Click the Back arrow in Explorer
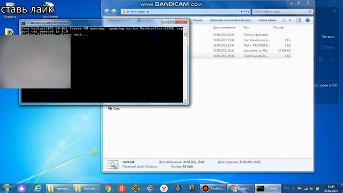Viewport: 343px width, 193px height. tap(107, 11)
